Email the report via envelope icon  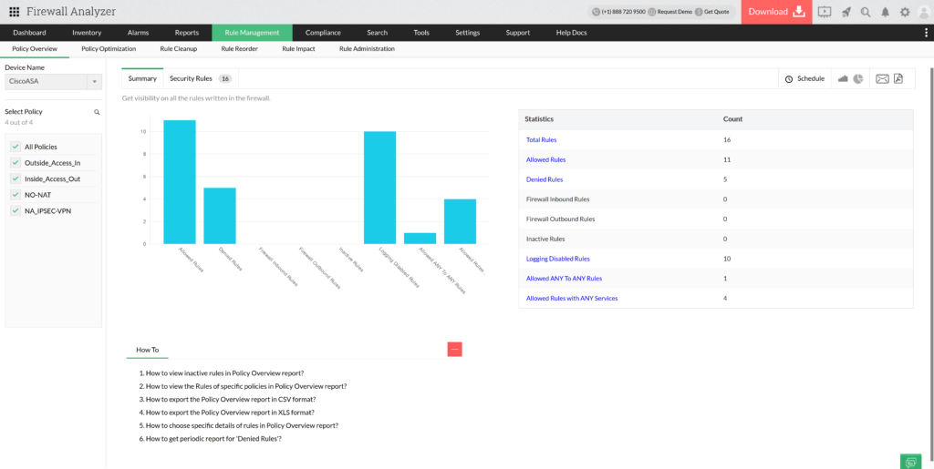click(x=882, y=78)
